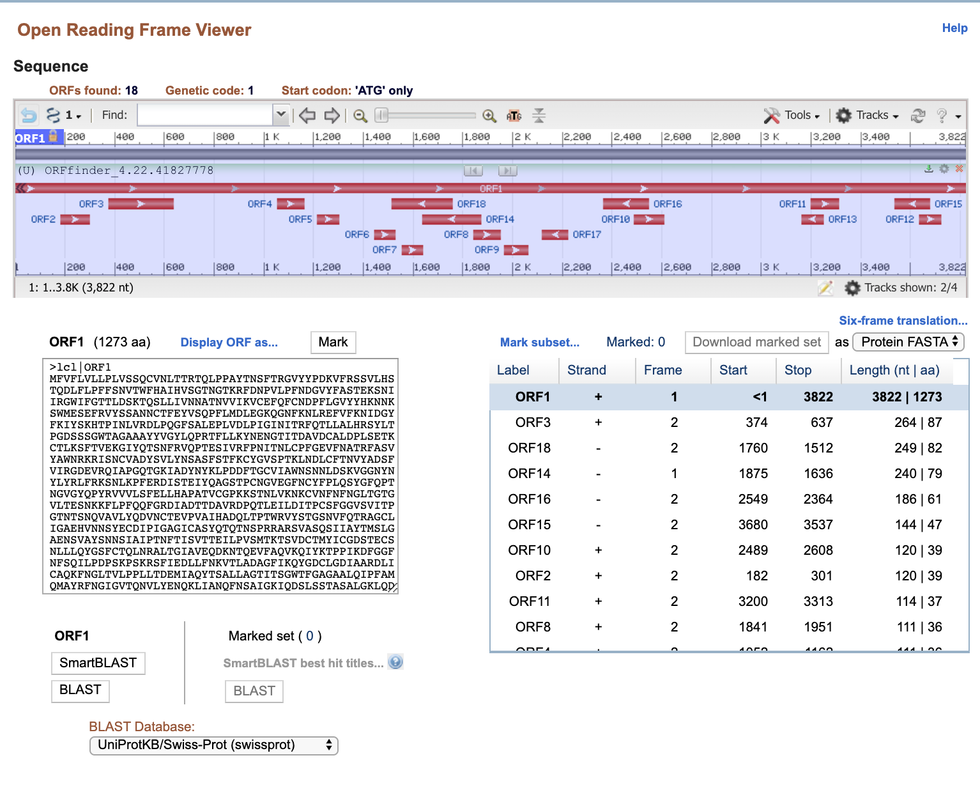Click the zoom in magnifier icon
This screenshot has width=980, height=790.
coord(489,116)
